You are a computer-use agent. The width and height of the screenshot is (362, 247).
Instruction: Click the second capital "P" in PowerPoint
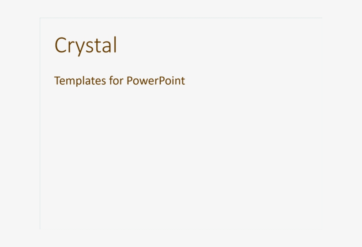pos(161,81)
